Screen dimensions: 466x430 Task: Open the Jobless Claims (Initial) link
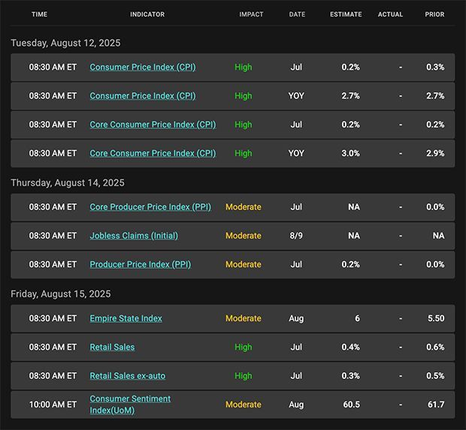134,236
